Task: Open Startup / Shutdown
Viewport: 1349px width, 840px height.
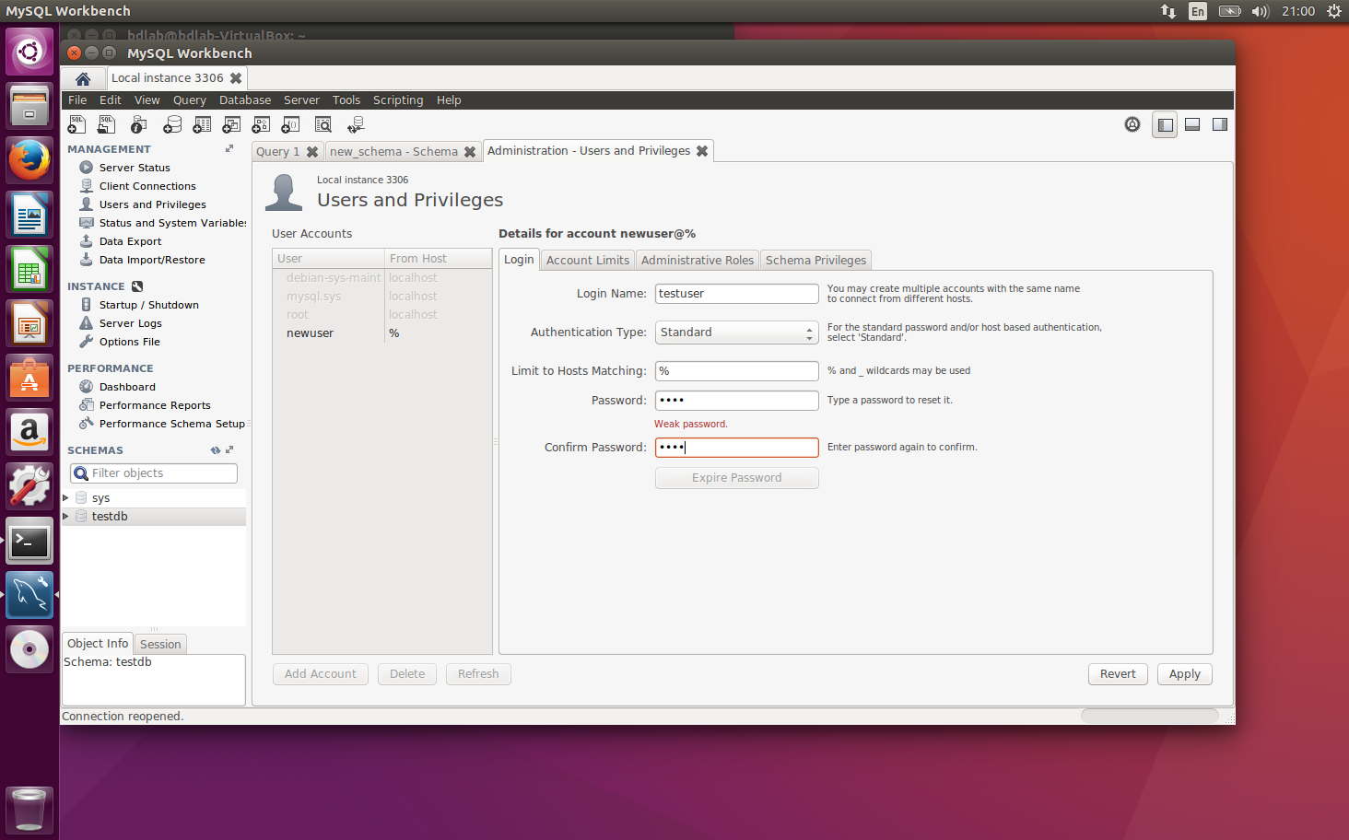Action: pyautogui.click(x=148, y=305)
